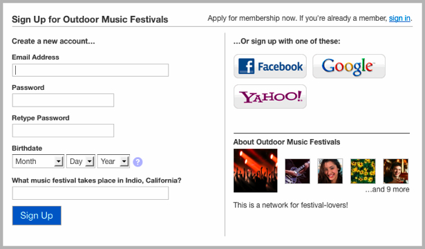The width and height of the screenshot is (425, 249).
Task: Sign up using the Facebook button
Action: click(270, 66)
